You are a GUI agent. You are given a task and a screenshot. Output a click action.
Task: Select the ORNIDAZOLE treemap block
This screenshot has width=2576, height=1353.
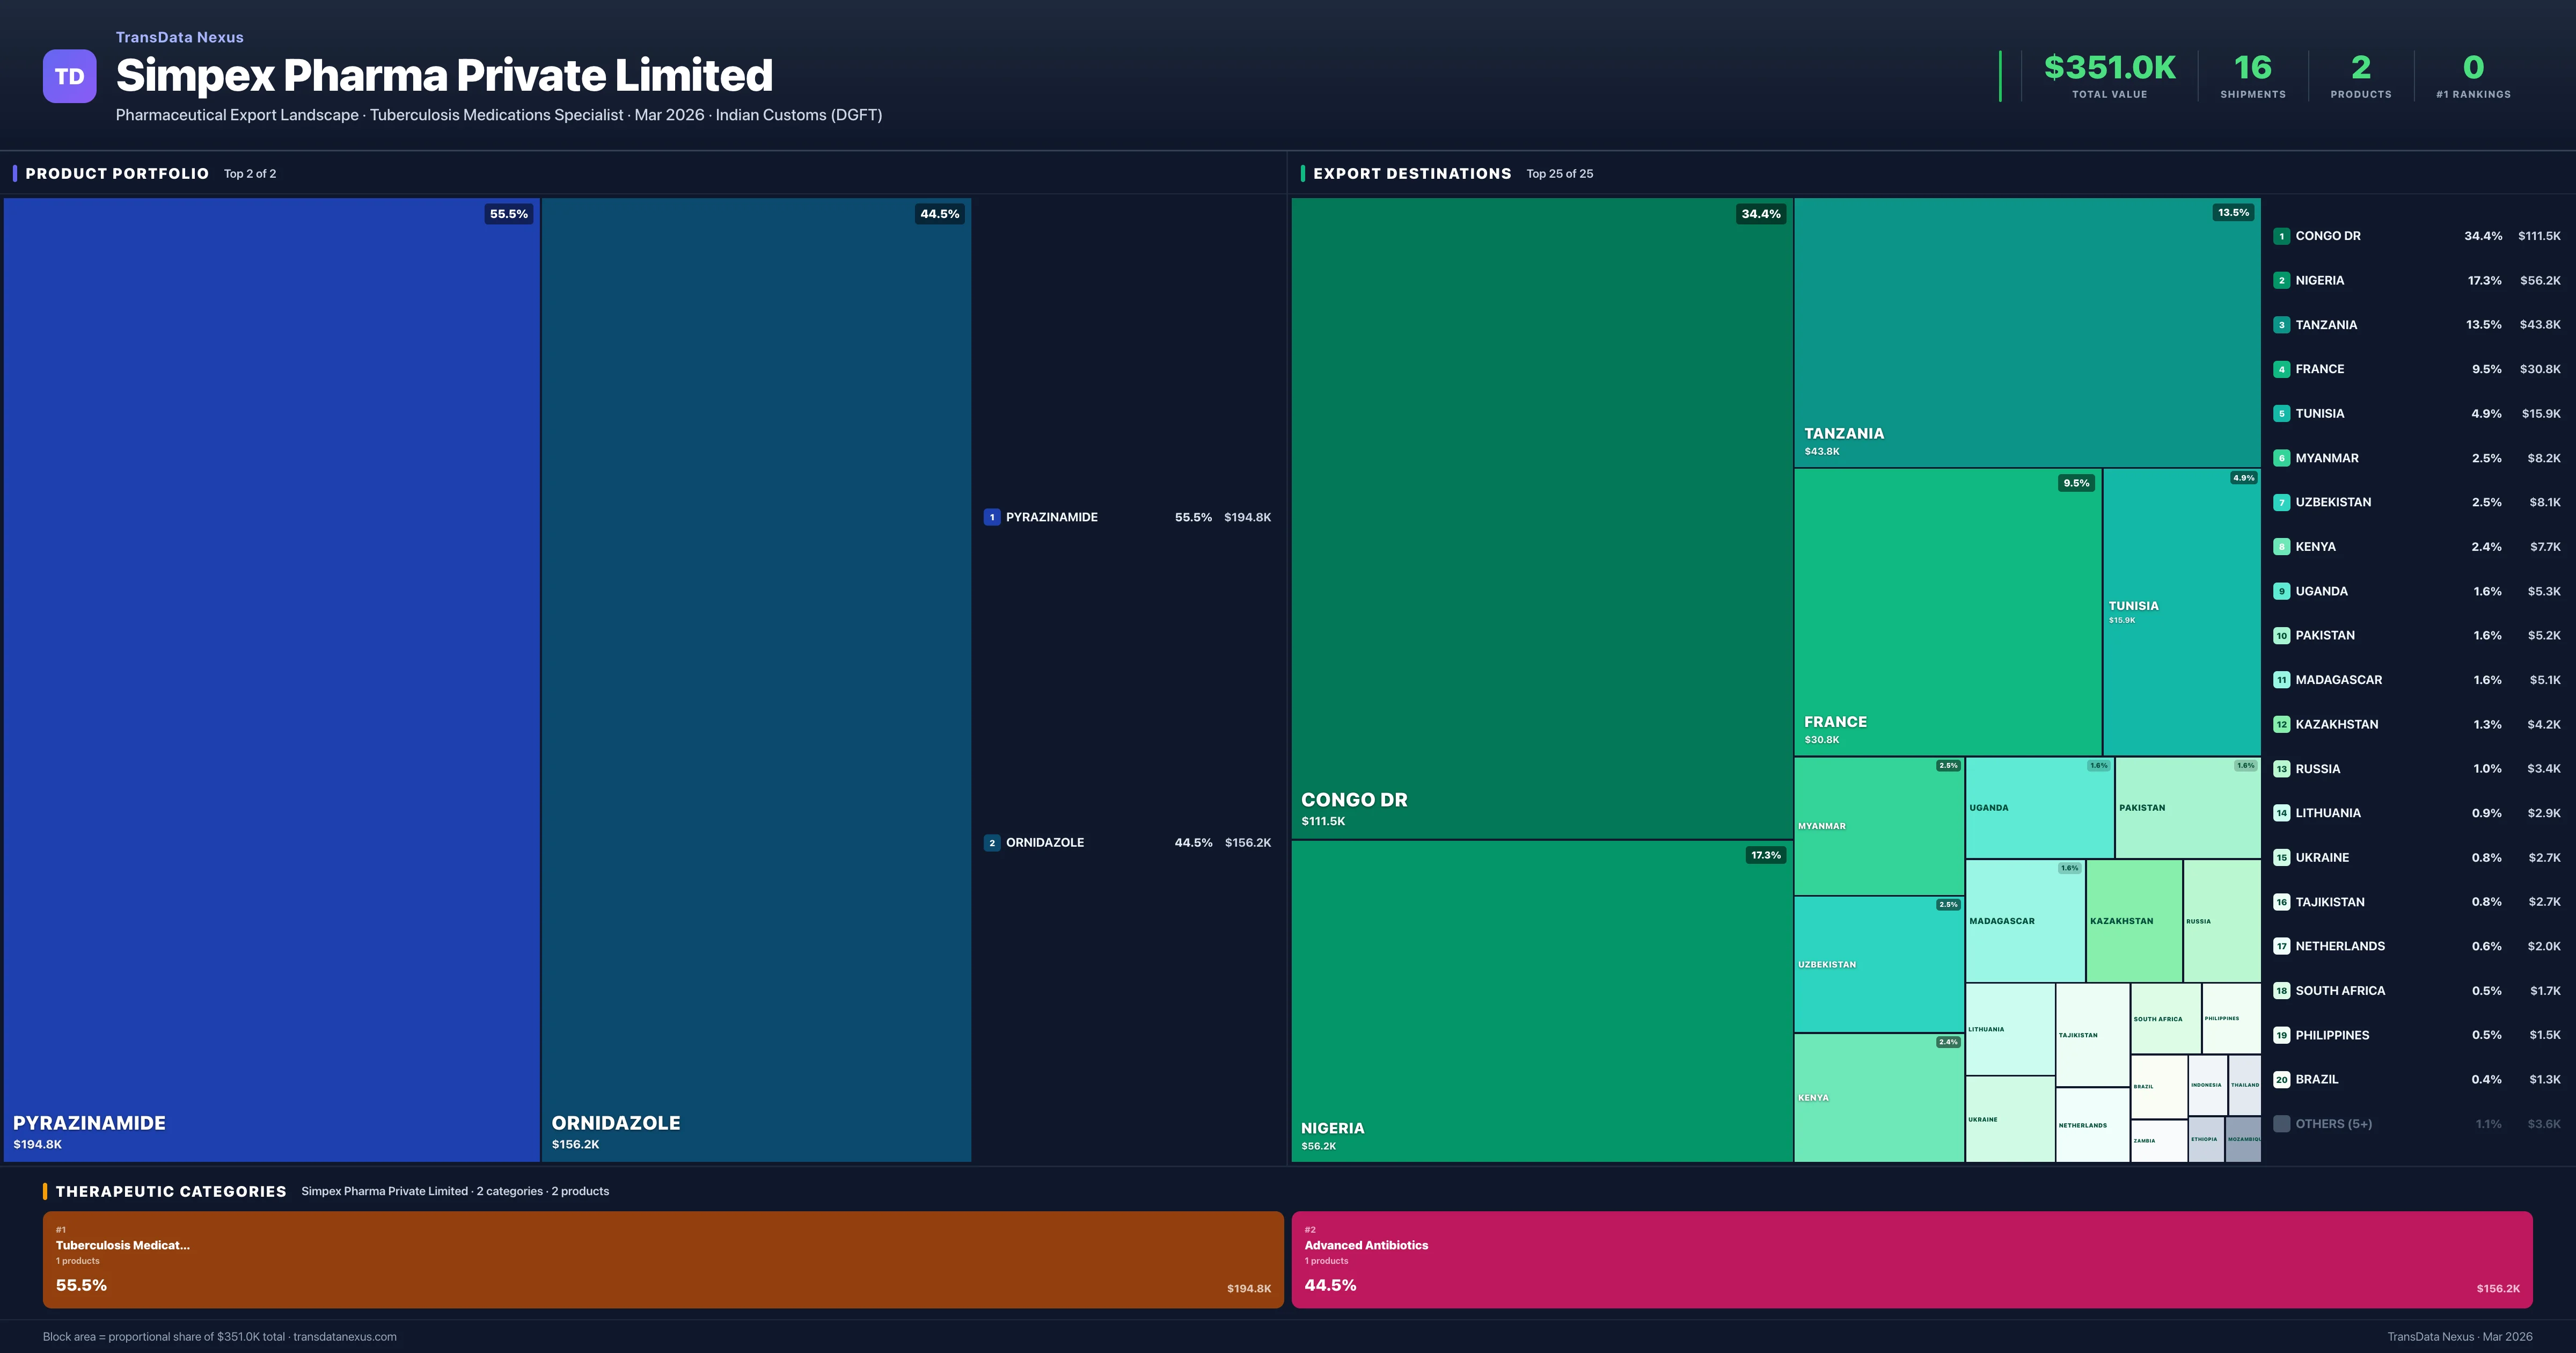click(x=756, y=679)
